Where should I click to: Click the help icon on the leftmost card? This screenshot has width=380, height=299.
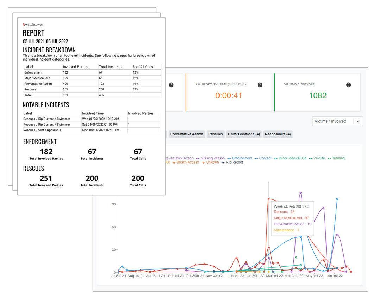171,85
